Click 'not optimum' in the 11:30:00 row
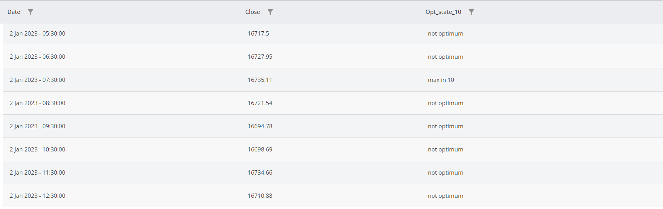663x209 pixels. 445,173
